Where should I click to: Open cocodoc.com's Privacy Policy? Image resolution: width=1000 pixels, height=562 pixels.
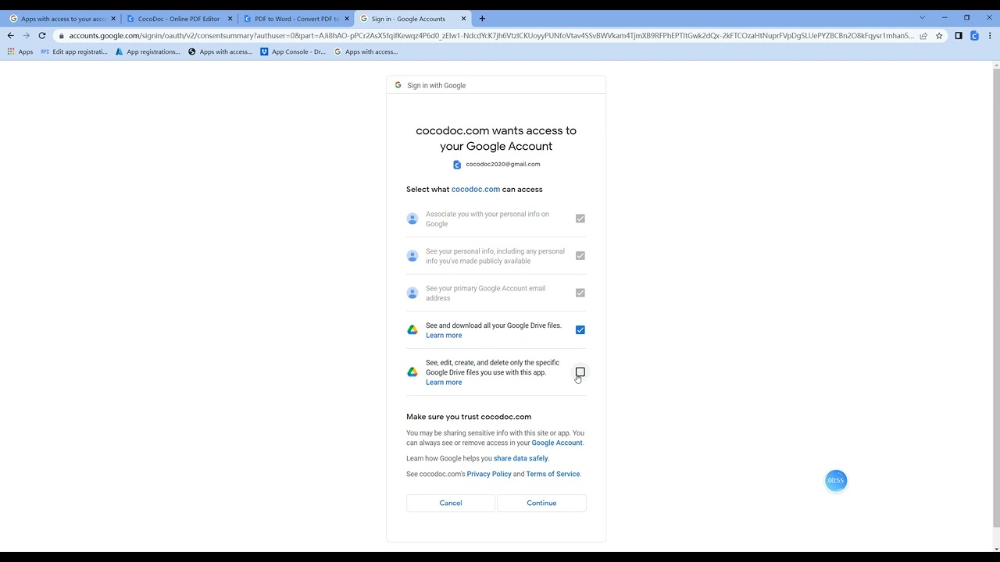coord(489,474)
